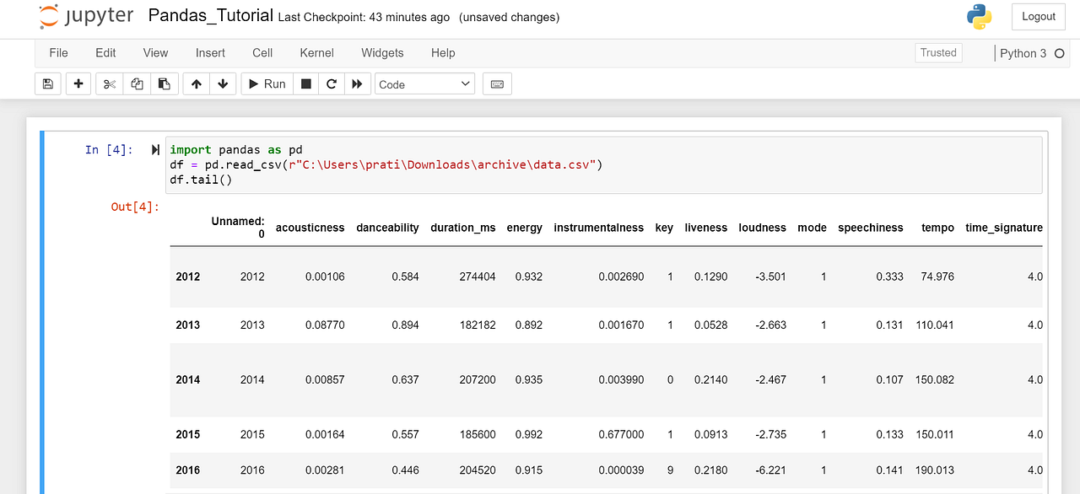1080x494 pixels.
Task: Restart kernel and run all cells
Action: pos(357,83)
